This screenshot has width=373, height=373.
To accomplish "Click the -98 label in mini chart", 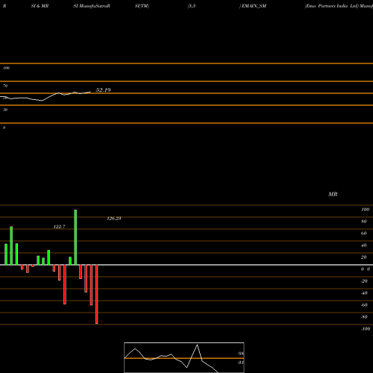I will pyautogui.click(x=240, y=354).
